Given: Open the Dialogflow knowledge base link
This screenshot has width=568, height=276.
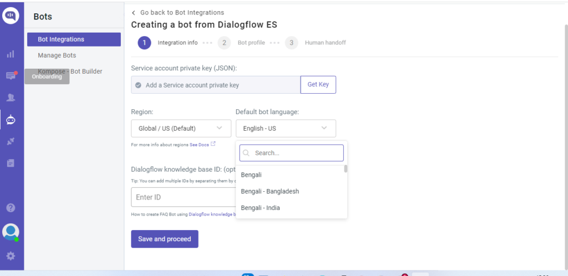Looking at the screenshot, I should (x=212, y=214).
